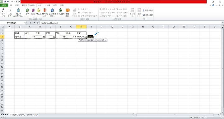Click cell E3 with value 30
The height and width of the screenshot is (119, 224).
pyautogui.click(x=50, y=37)
